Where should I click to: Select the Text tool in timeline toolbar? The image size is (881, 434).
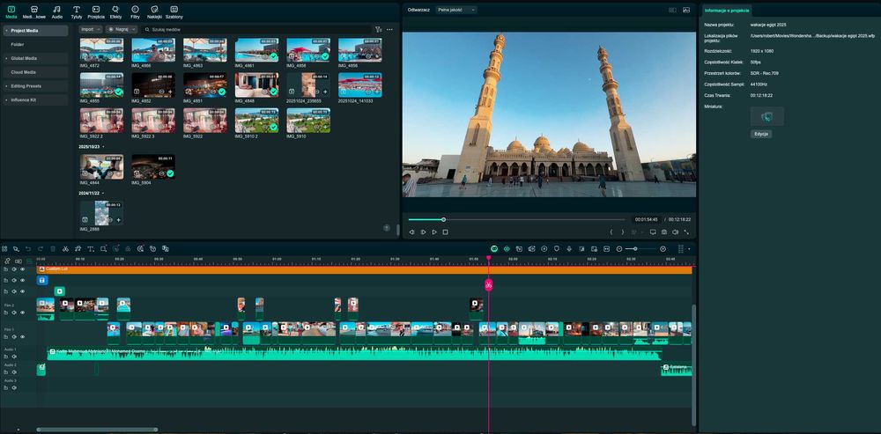click(x=91, y=249)
